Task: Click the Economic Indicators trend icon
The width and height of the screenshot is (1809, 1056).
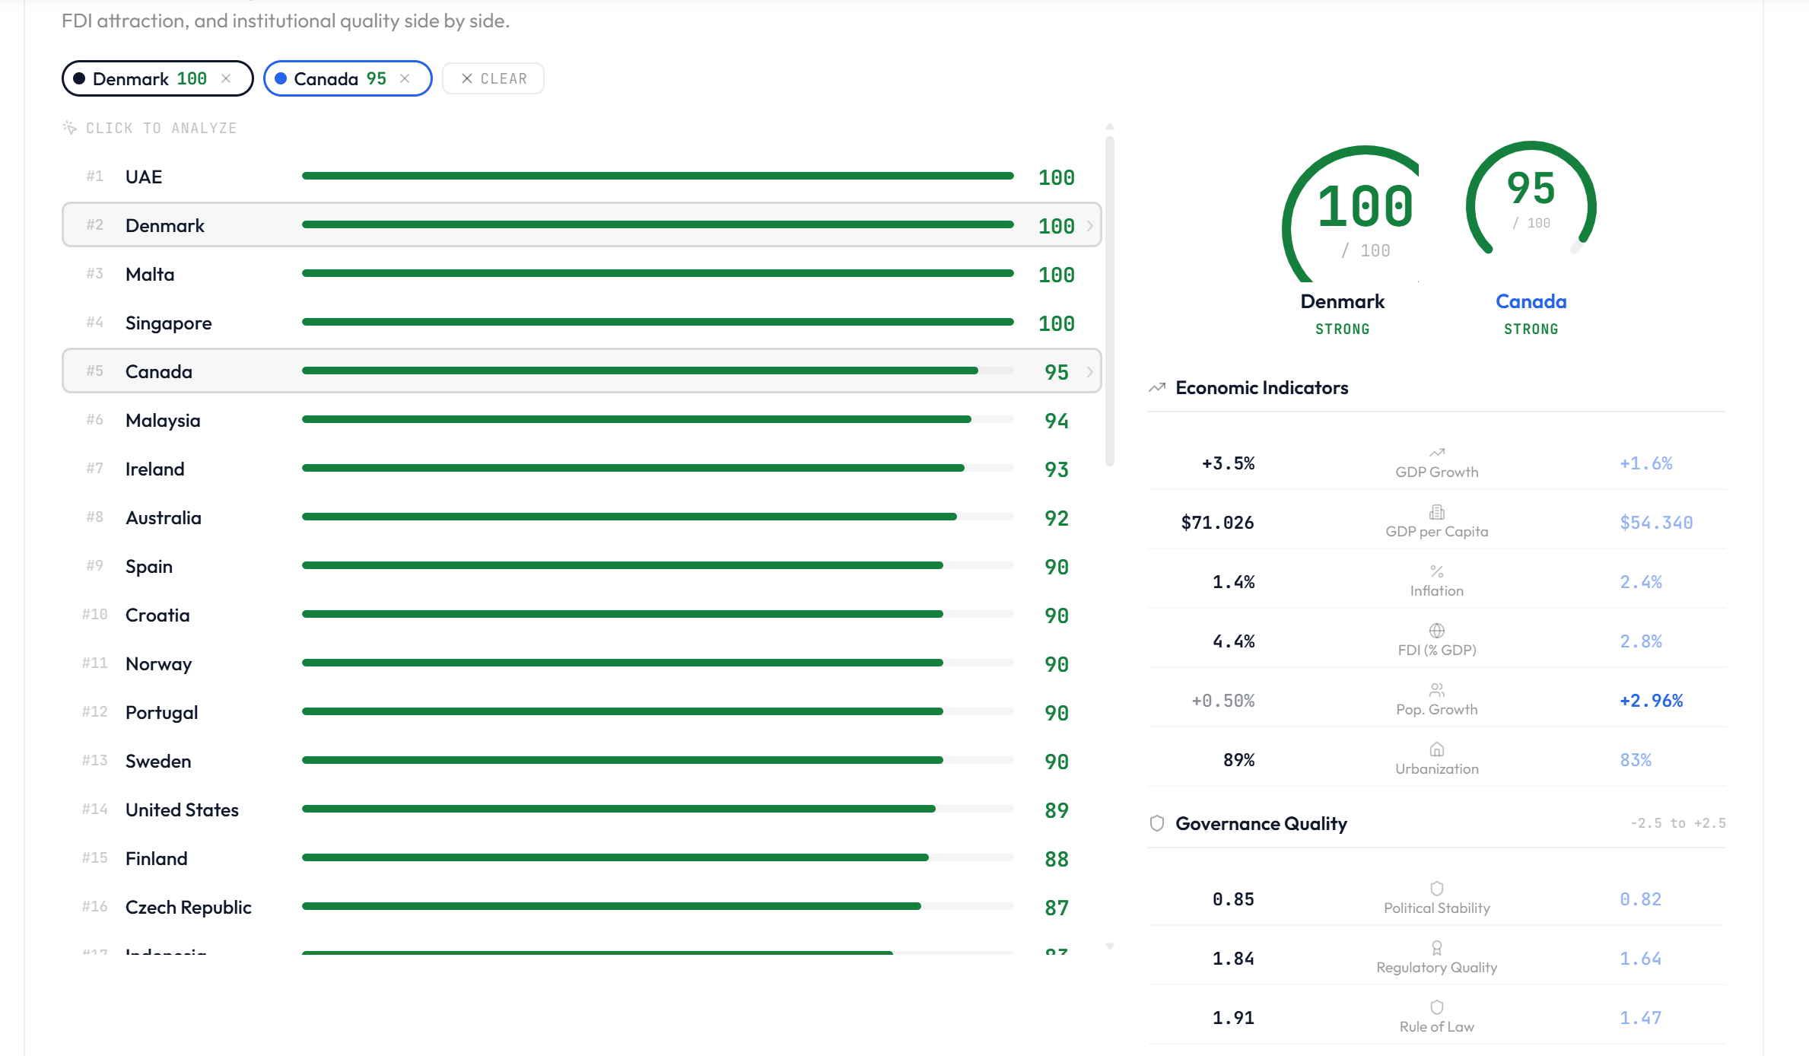Action: click(1157, 388)
